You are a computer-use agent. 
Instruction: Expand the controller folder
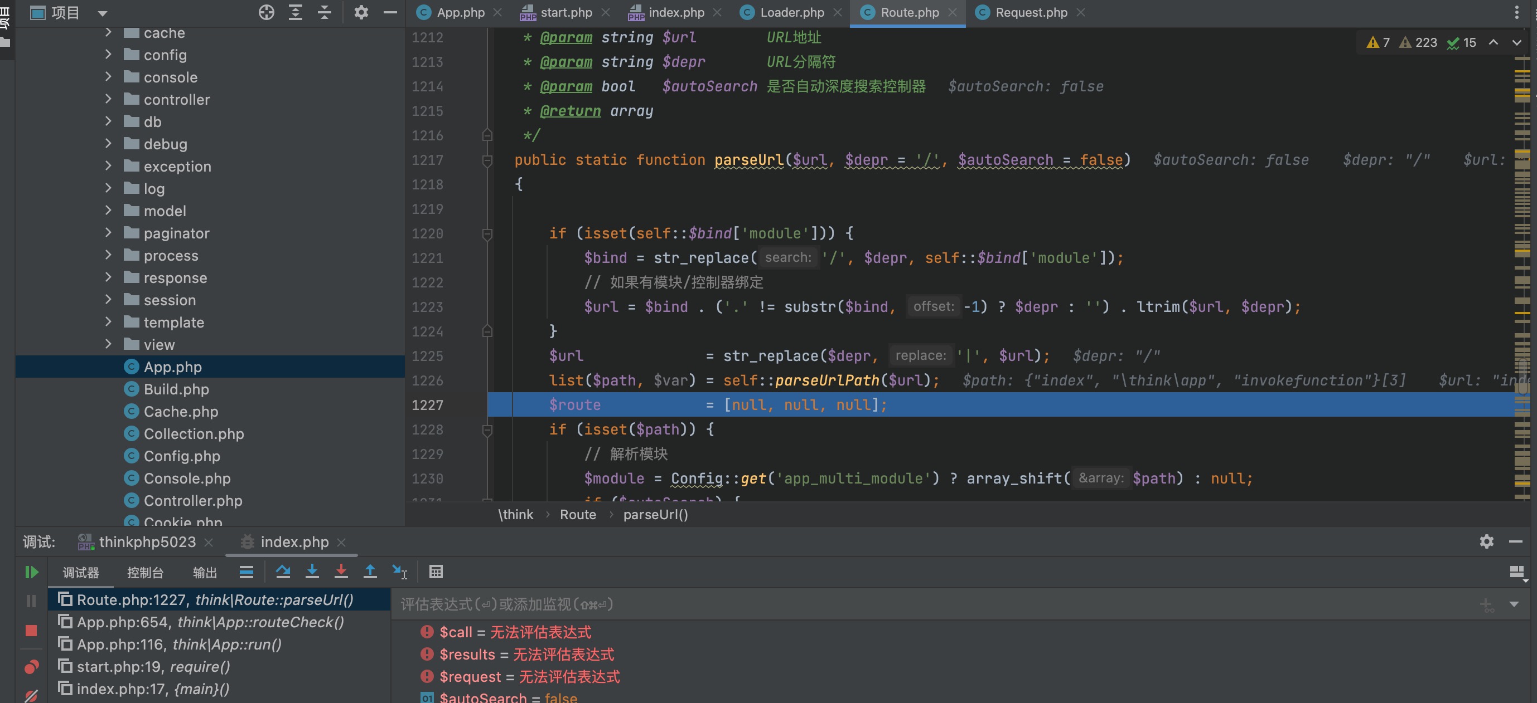[x=108, y=100]
